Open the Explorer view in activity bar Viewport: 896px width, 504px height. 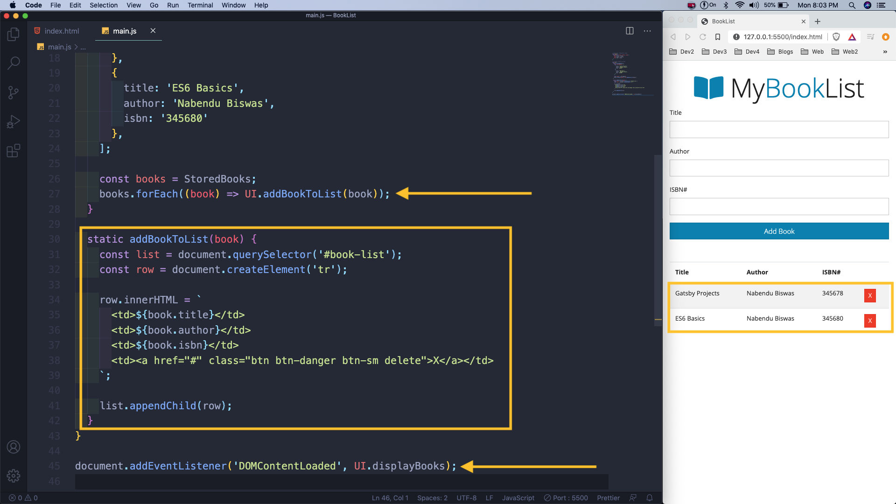14,34
